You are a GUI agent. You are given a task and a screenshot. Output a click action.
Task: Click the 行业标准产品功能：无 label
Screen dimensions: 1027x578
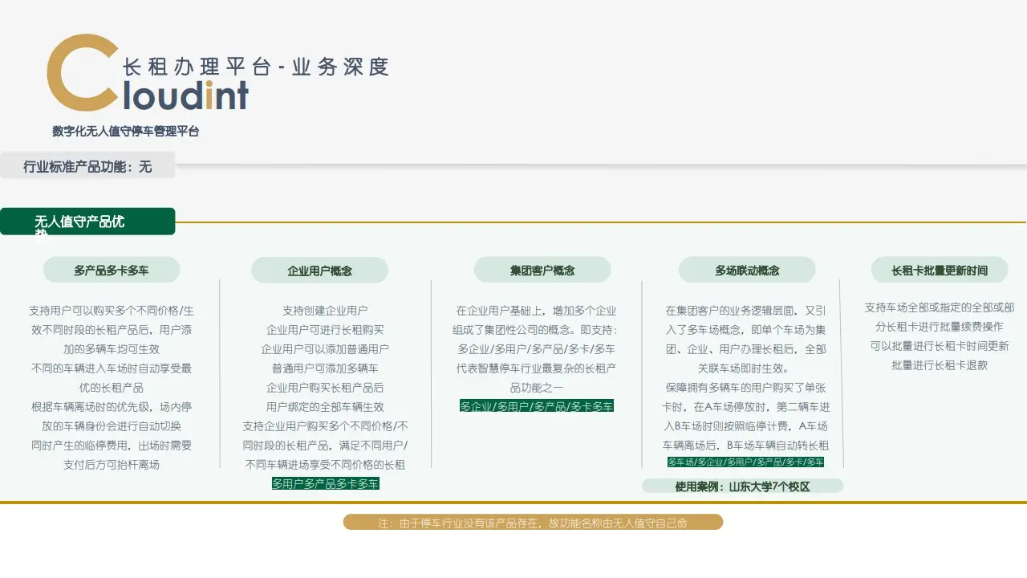click(x=87, y=167)
